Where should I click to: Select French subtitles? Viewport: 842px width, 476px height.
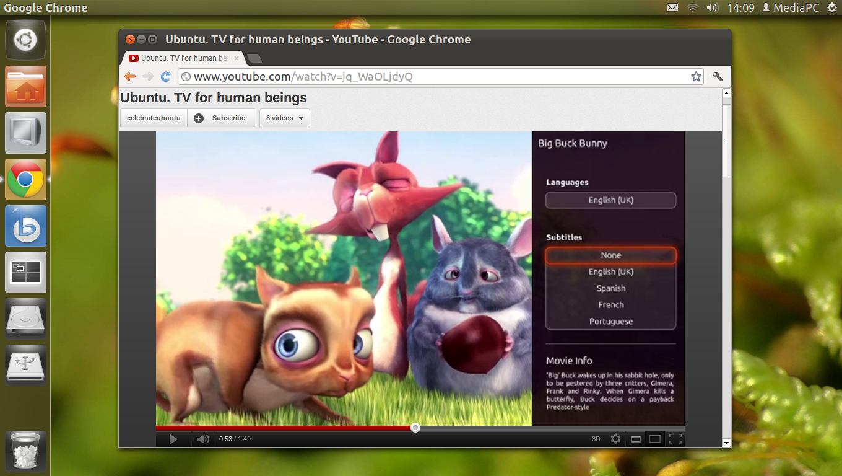click(610, 305)
